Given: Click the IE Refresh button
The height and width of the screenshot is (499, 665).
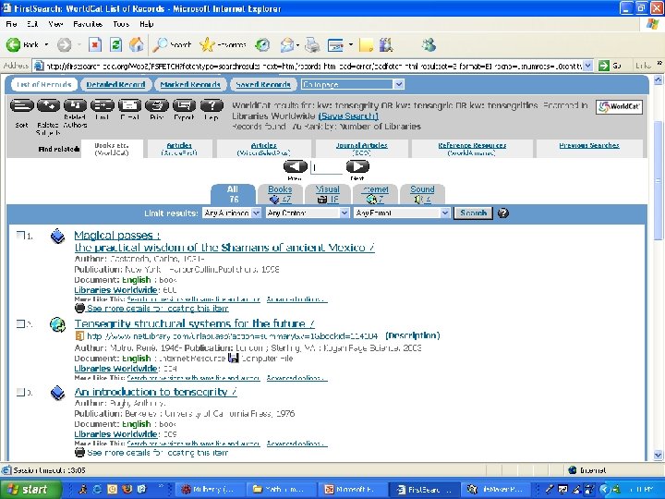Looking at the screenshot, I should pos(115,44).
